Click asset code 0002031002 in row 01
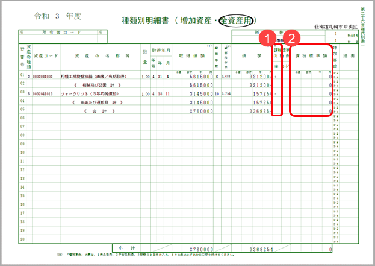 [42, 77]
